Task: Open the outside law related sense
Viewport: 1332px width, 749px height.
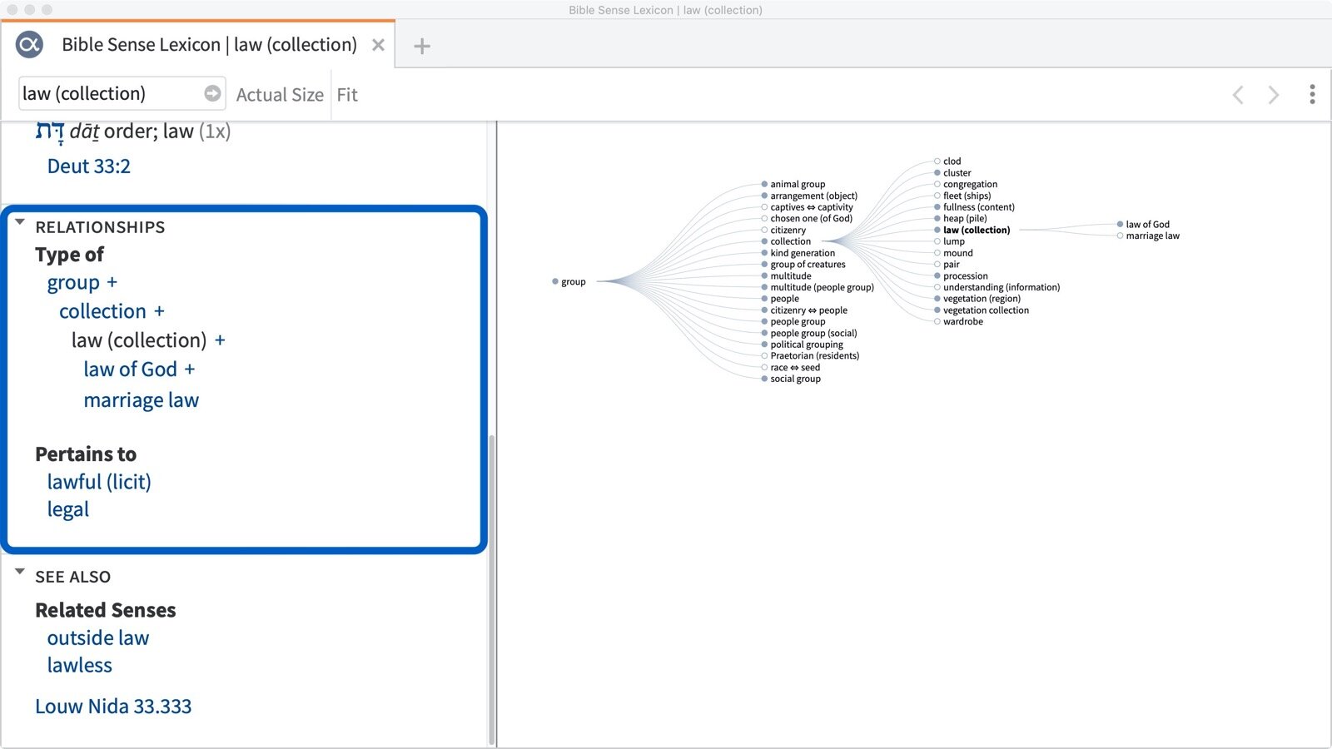Action: point(97,637)
